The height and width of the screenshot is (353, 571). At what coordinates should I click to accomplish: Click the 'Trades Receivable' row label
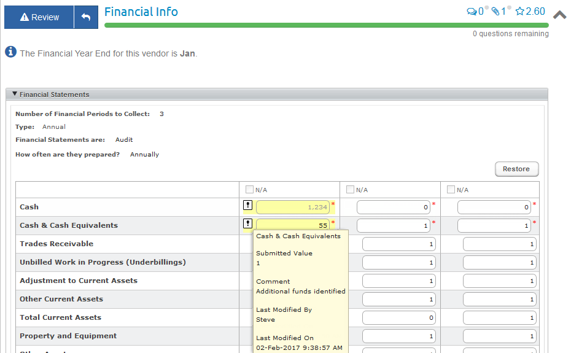[56, 244]
